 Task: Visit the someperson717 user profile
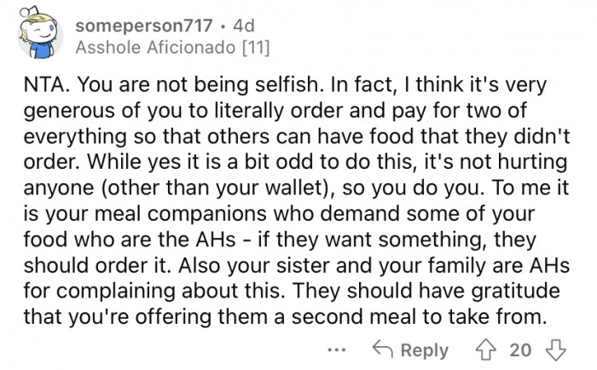point(144,26)
